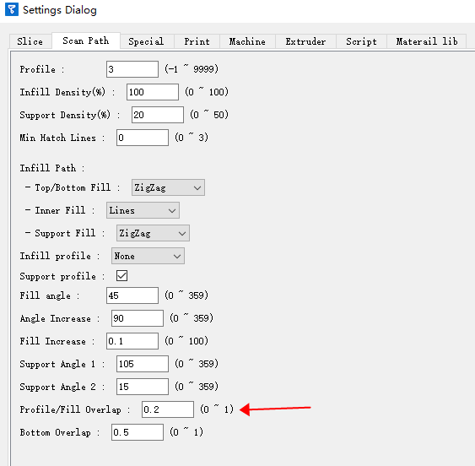Switch to the Script tab

(361, 41)
